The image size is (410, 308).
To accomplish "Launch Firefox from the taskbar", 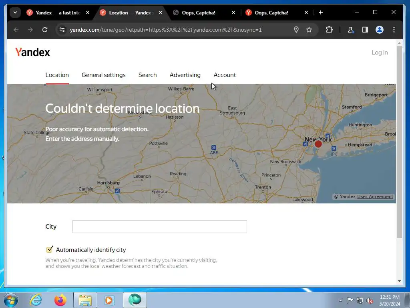I will click(60, 300).
